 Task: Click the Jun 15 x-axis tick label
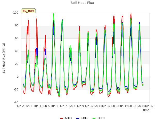click(132, 106)
